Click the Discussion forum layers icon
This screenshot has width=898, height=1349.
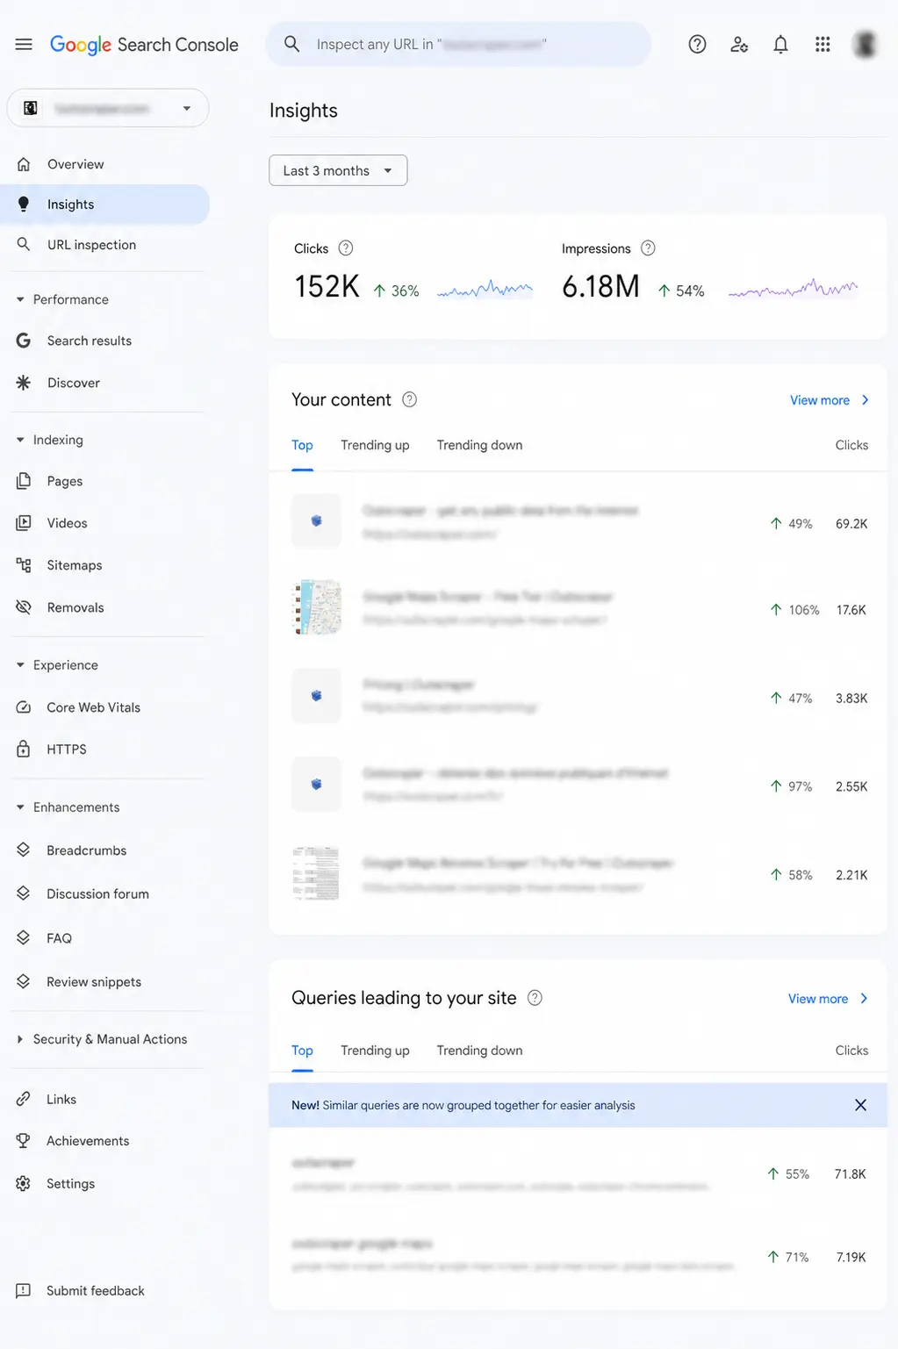click(x=24, y=893)
